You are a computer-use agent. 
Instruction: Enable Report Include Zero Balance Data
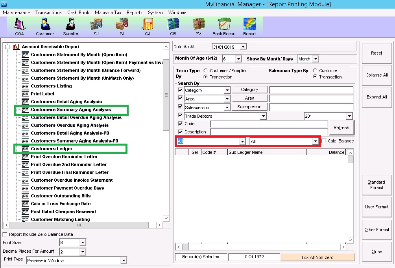pyautogui.click(x=5, y=234)
